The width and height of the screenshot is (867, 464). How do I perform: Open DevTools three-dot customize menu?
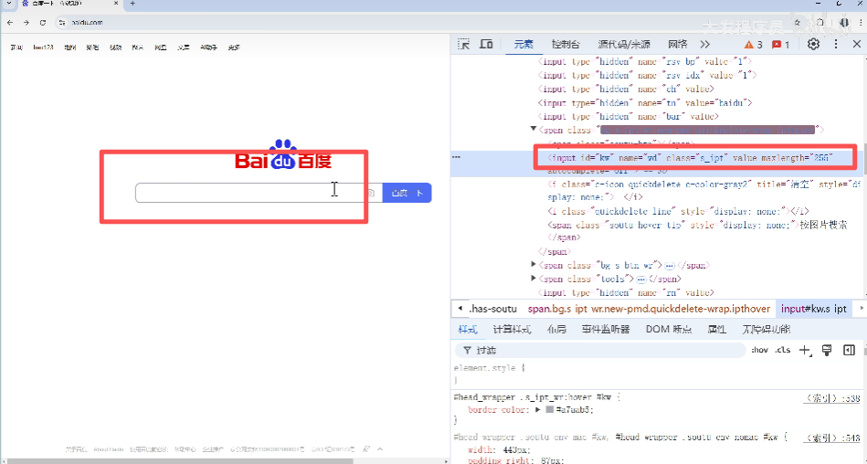836,44
